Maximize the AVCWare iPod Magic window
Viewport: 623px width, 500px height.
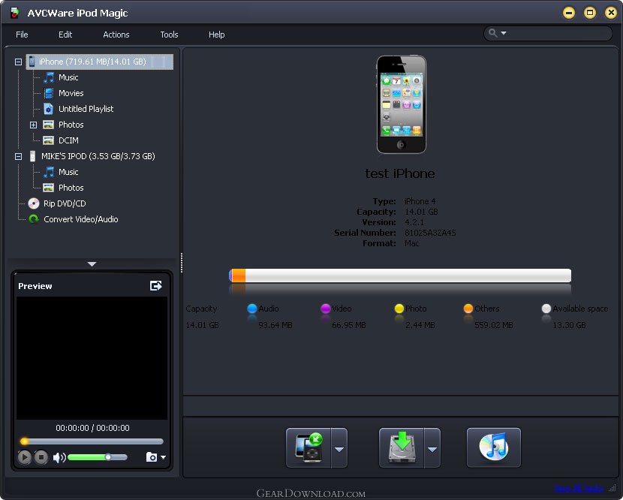pos(590,13)
